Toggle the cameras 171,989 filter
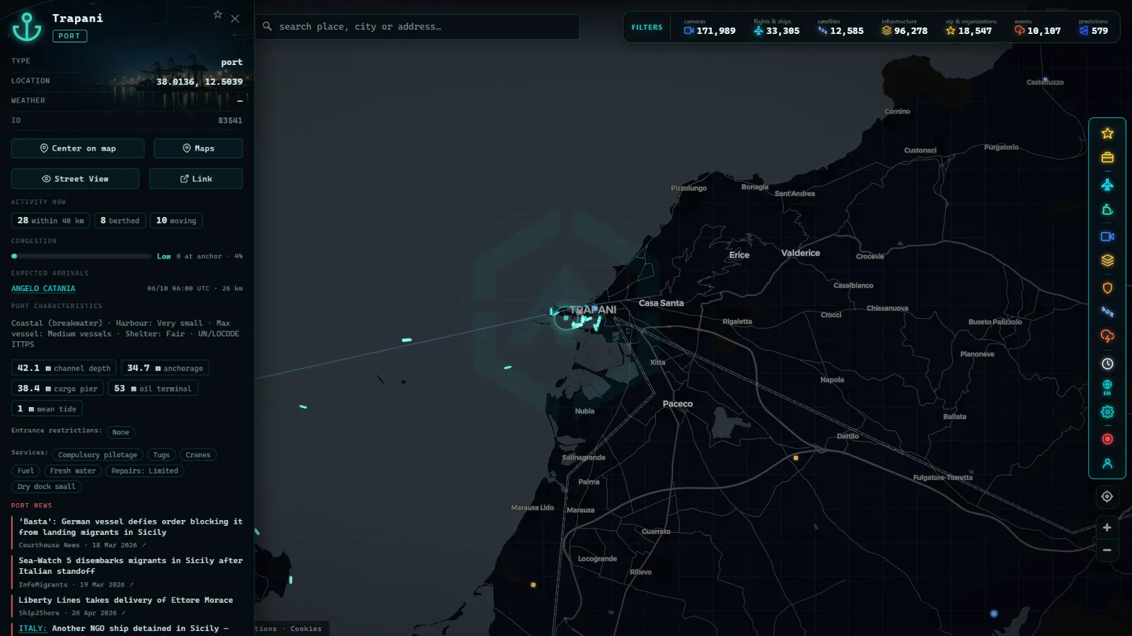1132x636 pixels. [710, 27]
